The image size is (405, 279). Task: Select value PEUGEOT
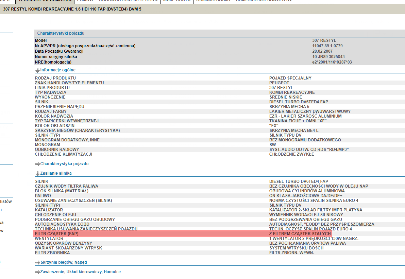pos(279,83)
